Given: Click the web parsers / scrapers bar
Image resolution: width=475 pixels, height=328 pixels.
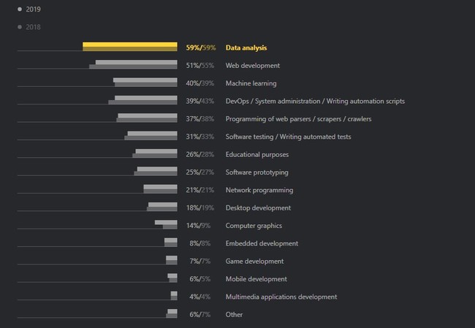Looking at the screenshot, I should click(147, 118).
